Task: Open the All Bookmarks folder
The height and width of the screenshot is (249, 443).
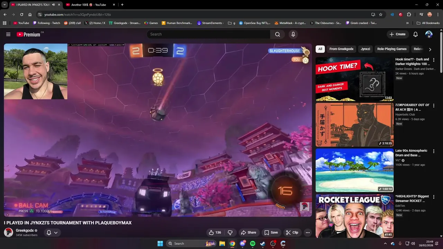Action: click(x=428, y=23)
